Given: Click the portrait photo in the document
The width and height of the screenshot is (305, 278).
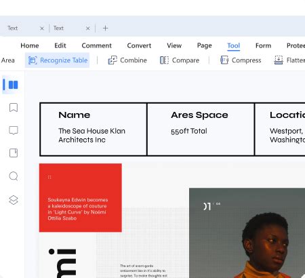Looking at the screenshot, I should click(247, 233).
